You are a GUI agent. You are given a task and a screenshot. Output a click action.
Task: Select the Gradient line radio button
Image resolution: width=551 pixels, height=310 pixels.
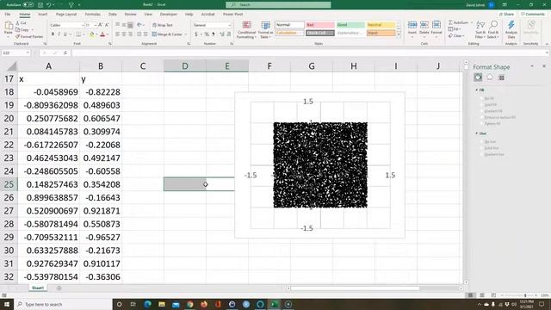click(x=482, y=154)
